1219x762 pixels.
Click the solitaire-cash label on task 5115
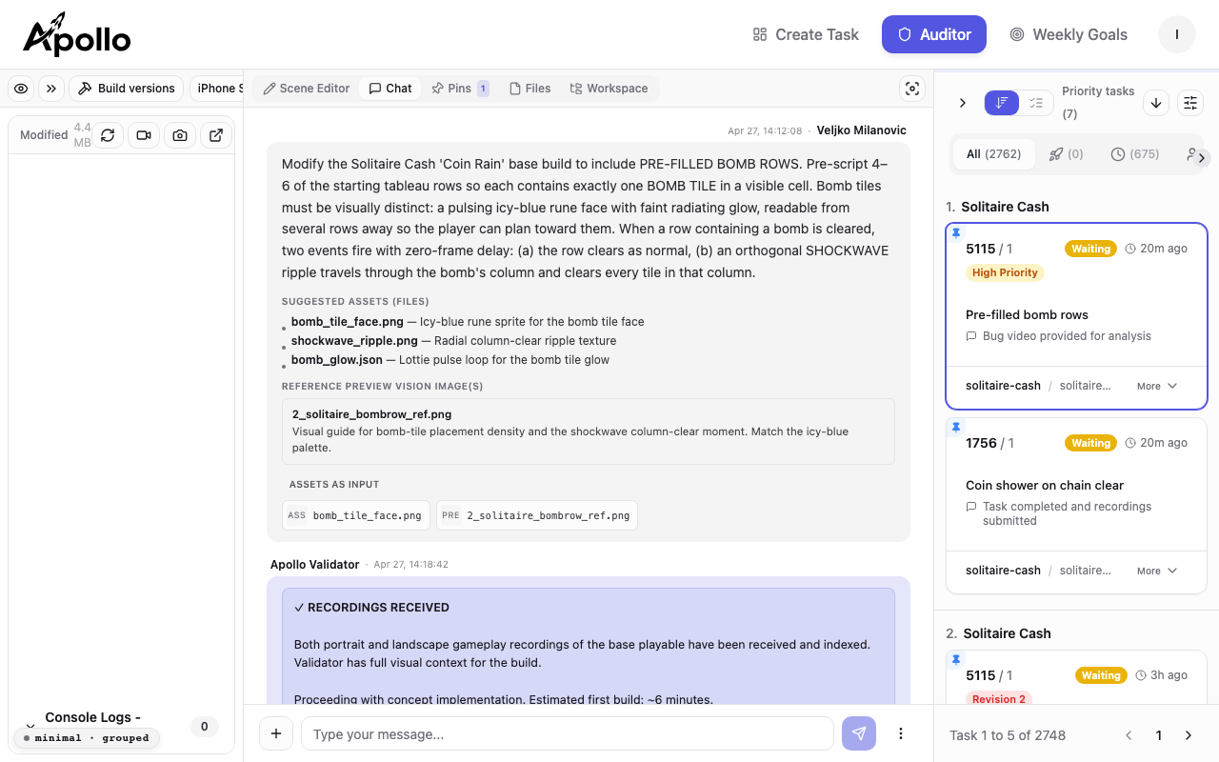click(1003, 386)
